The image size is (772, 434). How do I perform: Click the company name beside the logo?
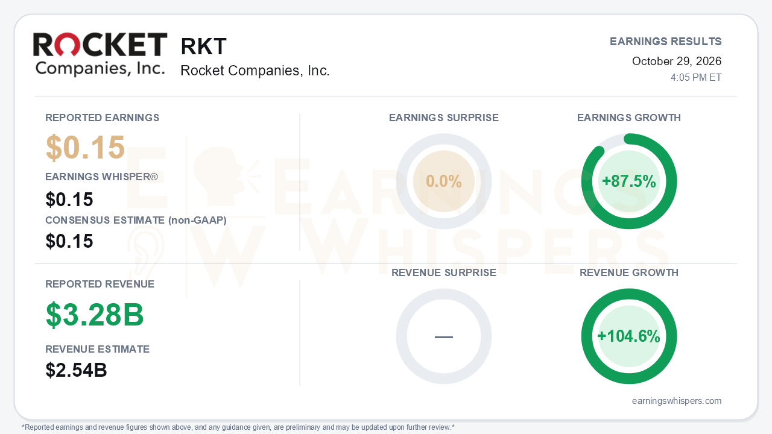click(255, 71)
